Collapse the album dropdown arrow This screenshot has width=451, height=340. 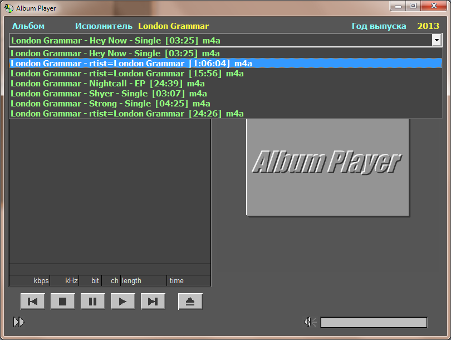pyautogui.click(x=437, y=40)
